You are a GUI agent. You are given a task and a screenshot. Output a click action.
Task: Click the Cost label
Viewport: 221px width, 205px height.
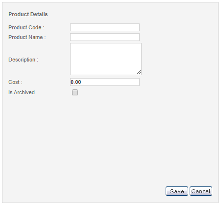tap(15, 82)
